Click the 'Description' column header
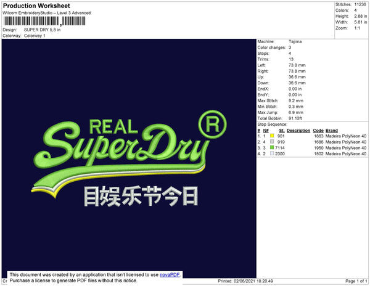This screenshot has width=370, height=286. [298, 131]
